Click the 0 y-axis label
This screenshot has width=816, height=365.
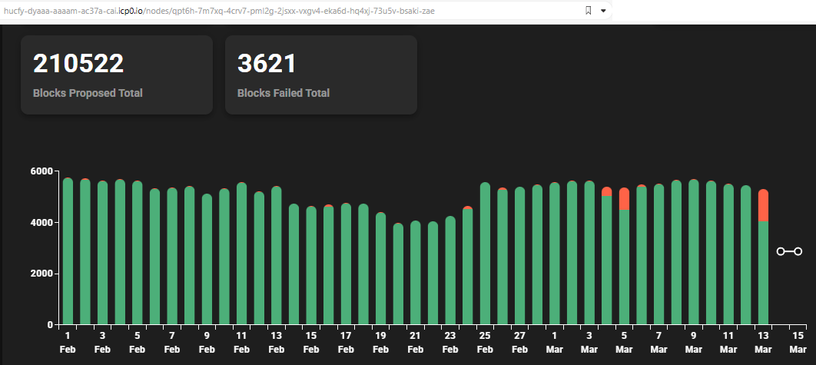coord(51,324)
